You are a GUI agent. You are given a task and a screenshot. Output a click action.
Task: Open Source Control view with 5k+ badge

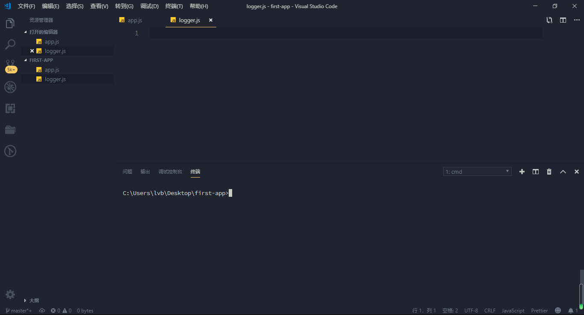[10, 66]
